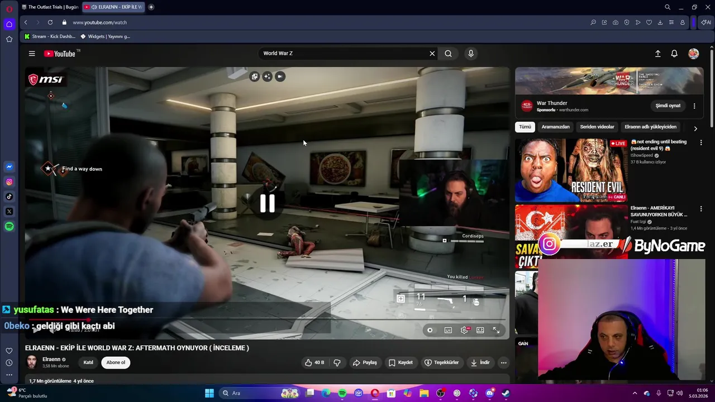
Task: Open a new browser tab
Action: [x=151, y=7]
